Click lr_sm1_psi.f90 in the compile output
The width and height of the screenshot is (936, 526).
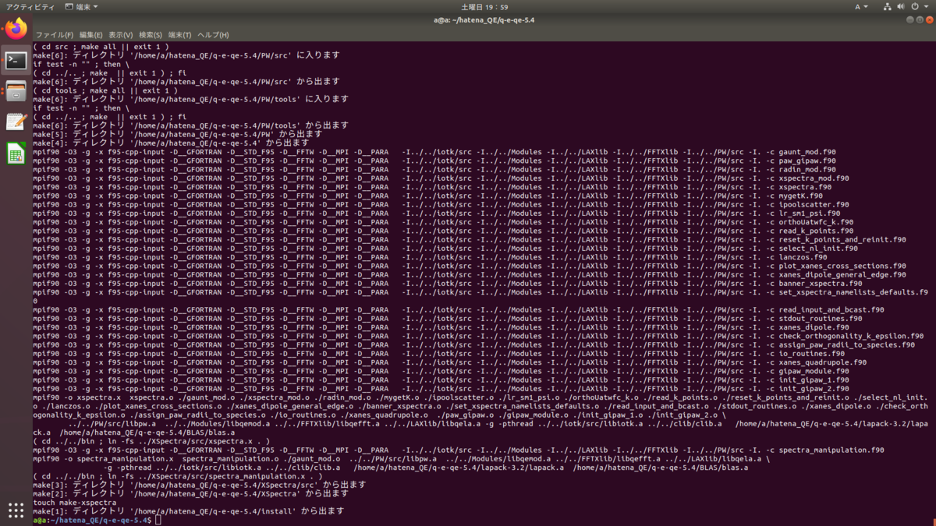[x=809, y=213]
